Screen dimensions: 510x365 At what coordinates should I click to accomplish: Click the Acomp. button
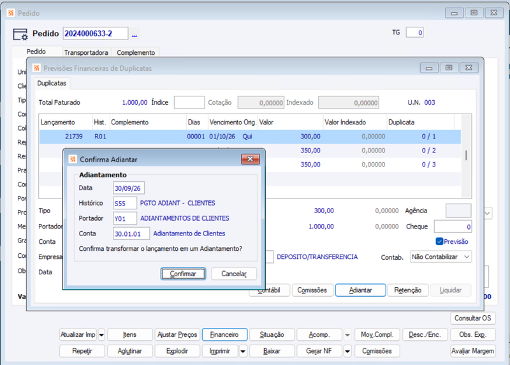tap(319, 335)
